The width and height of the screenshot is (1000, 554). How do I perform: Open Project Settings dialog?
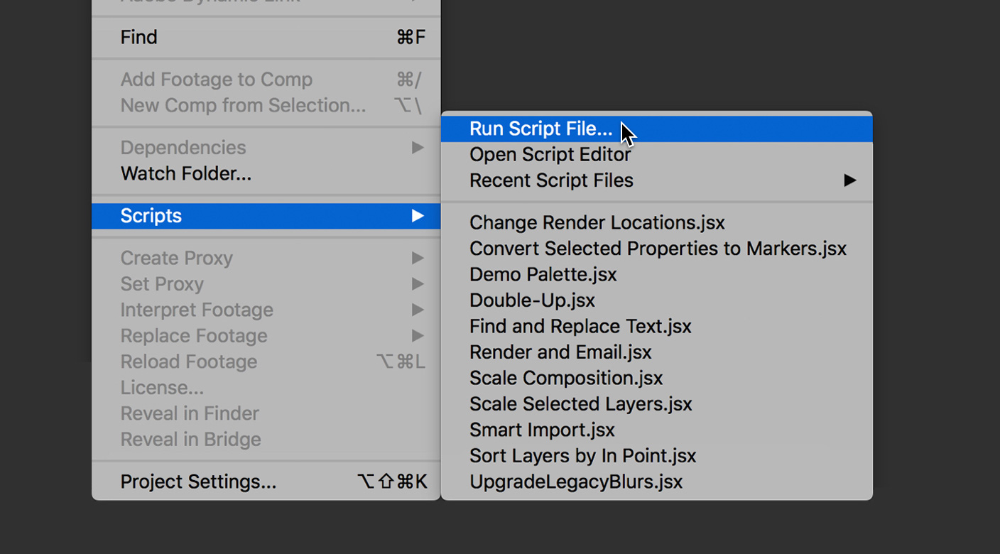click(198, 482)
